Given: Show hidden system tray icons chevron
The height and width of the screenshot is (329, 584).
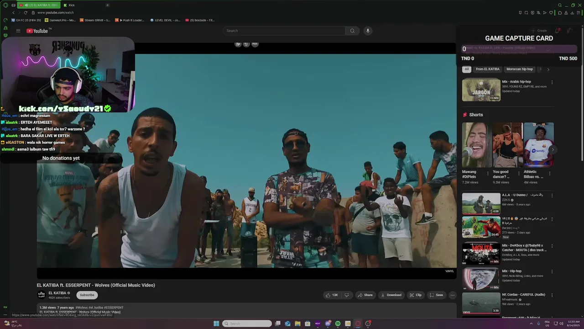Looking at the screenshot, I should tap(531, 324).
